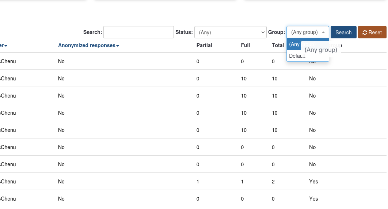Collapse the open Group select box
This screenshot has width=388, height=209.
pyautogui.click(x=307, y=32)
